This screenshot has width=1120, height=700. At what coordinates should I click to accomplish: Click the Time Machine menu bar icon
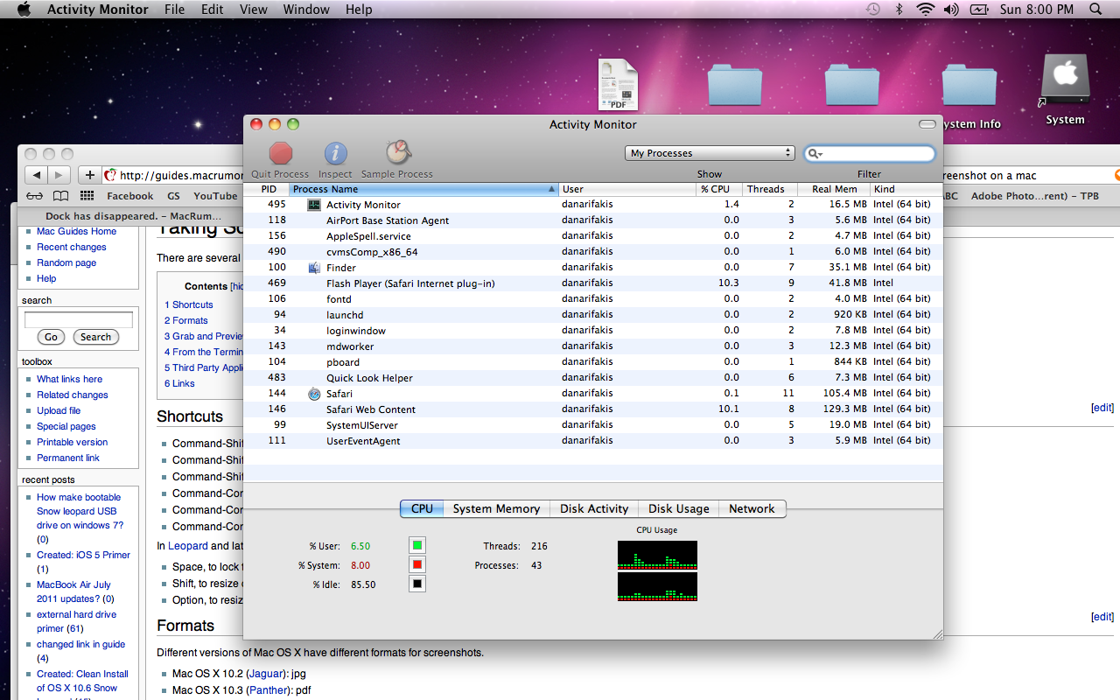872,10
